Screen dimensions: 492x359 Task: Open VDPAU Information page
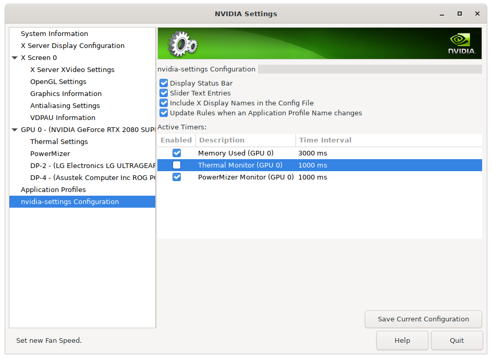point(63,117)
